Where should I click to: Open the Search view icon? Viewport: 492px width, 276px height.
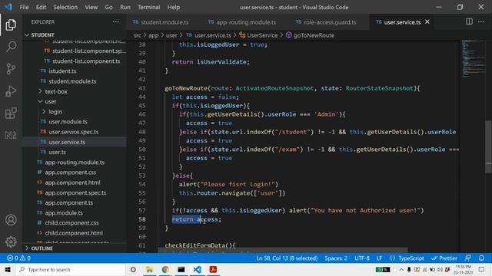11,47
